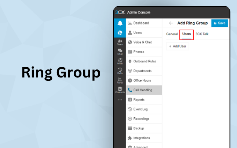Click the 3CX logo in the header
237x148 pixels.
click(120, 12)
